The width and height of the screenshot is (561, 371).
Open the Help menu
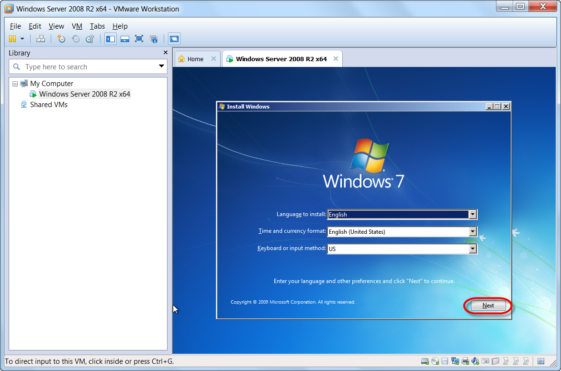point(120,26)
